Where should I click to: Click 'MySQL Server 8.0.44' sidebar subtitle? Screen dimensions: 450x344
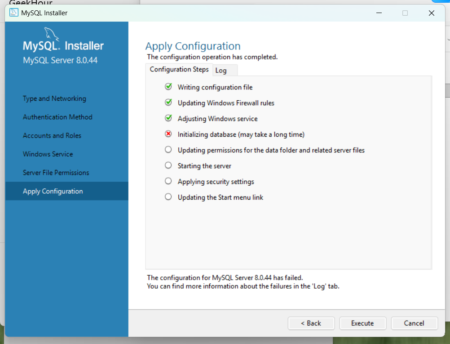point(60,60)
